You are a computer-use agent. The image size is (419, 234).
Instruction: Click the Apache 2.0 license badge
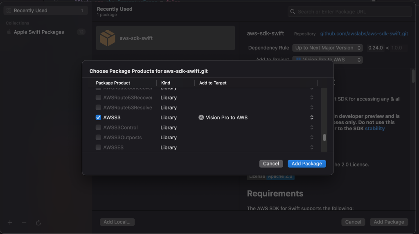[271, 176]
